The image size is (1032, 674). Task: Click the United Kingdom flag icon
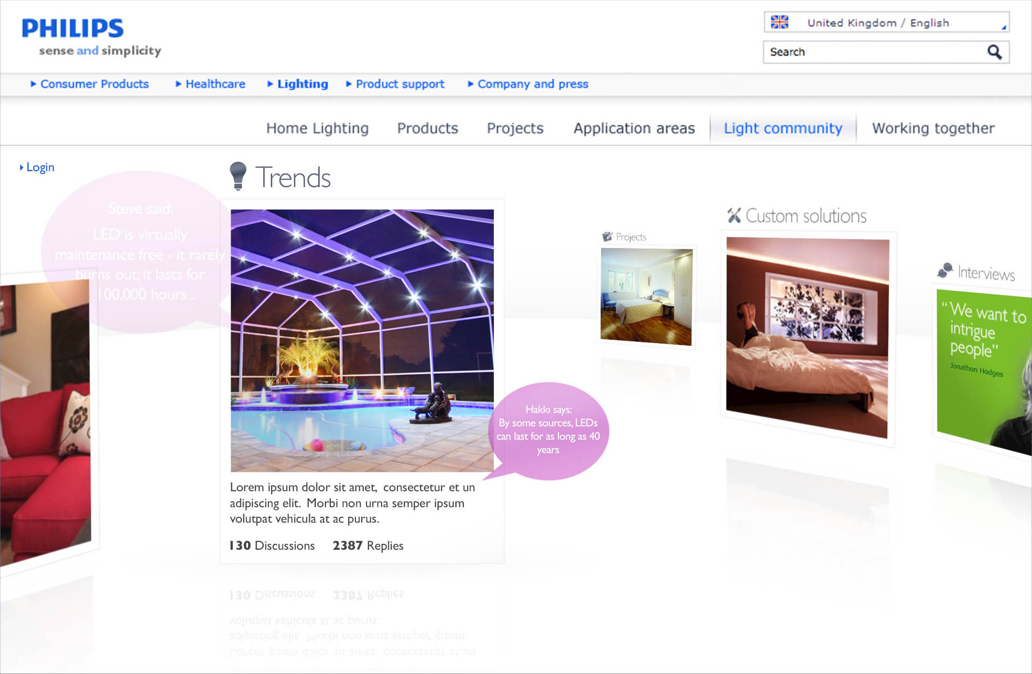[779, 22]
